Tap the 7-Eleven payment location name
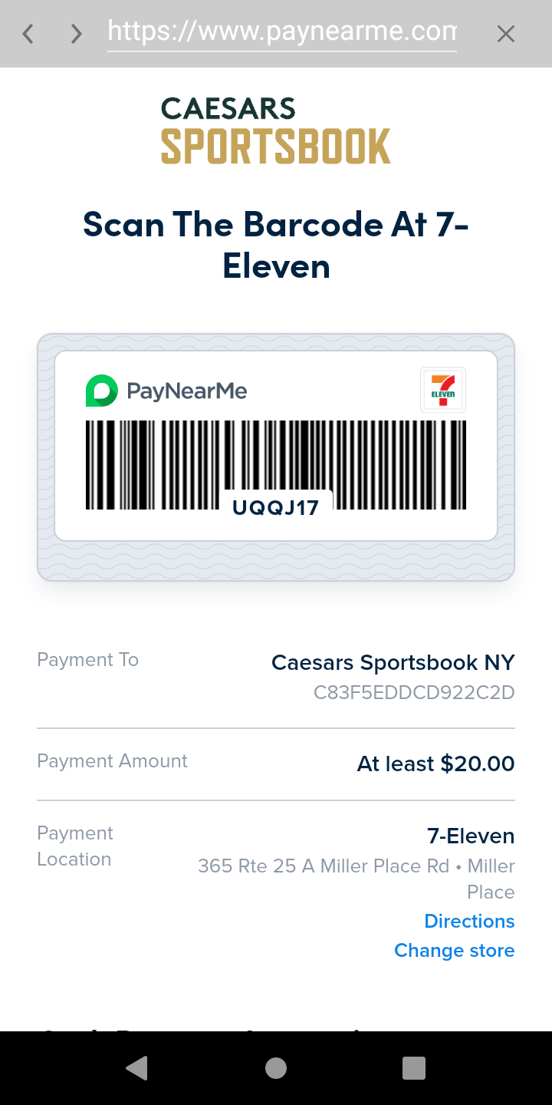552x1105 pixels. (x=471, y=836)
